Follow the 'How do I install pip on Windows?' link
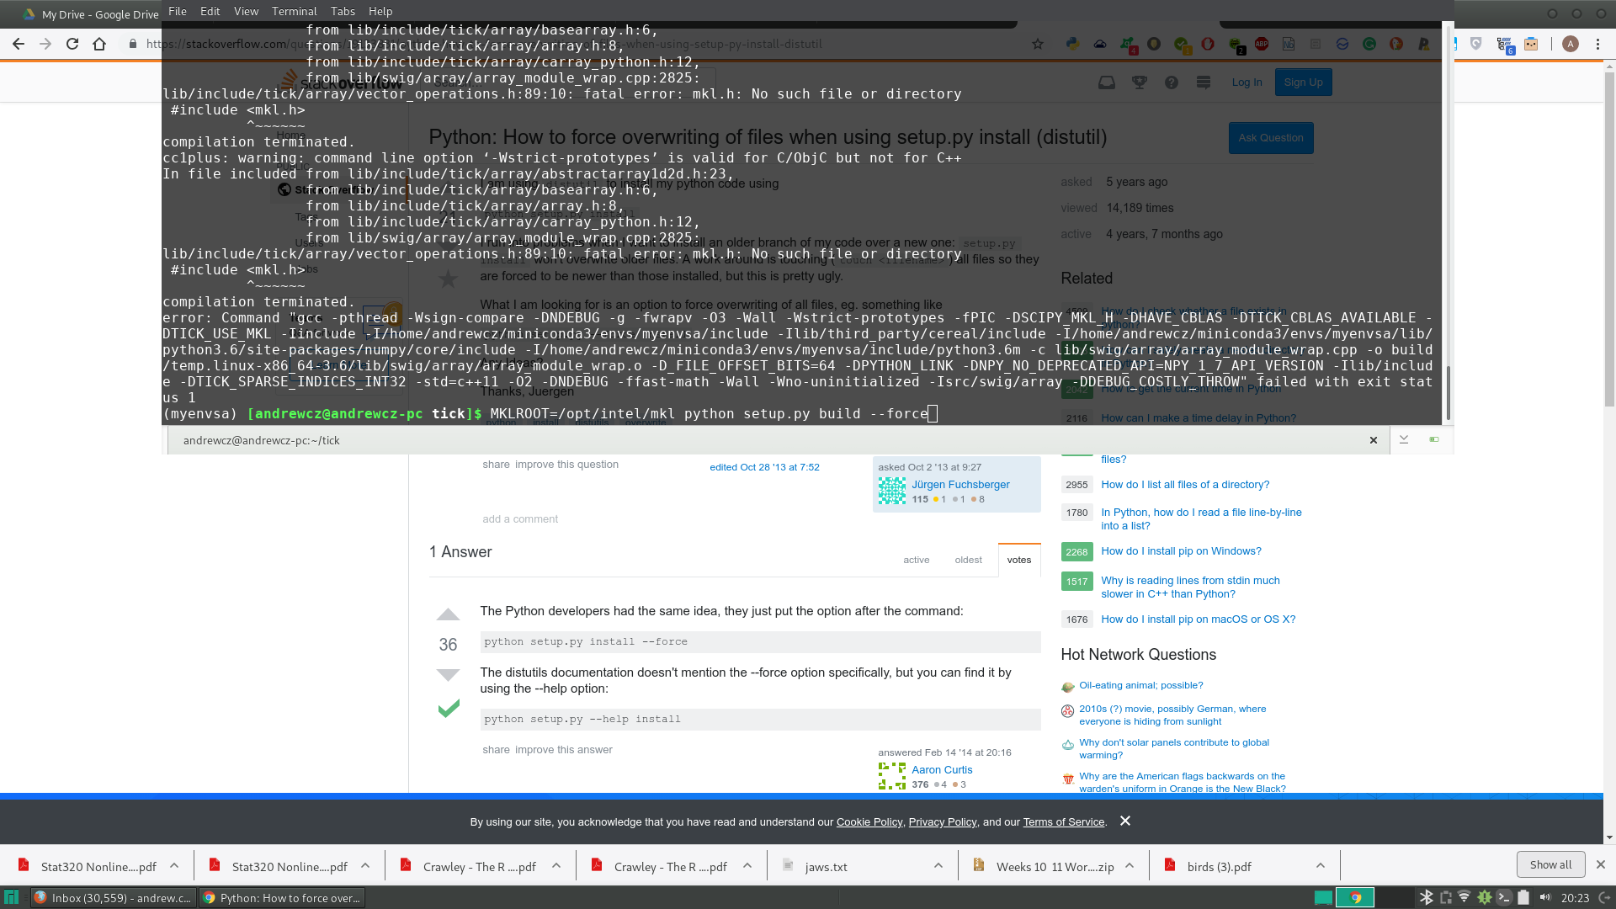Viewport: 1616px width, 909px height. [1181, 551]
